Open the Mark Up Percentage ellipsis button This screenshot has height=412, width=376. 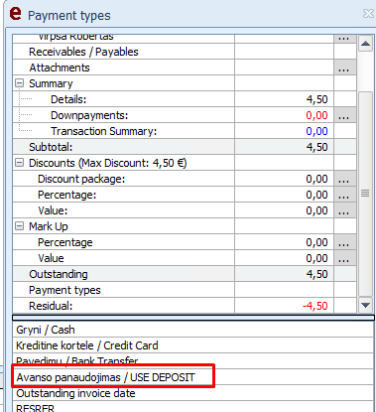coord(344,242)
